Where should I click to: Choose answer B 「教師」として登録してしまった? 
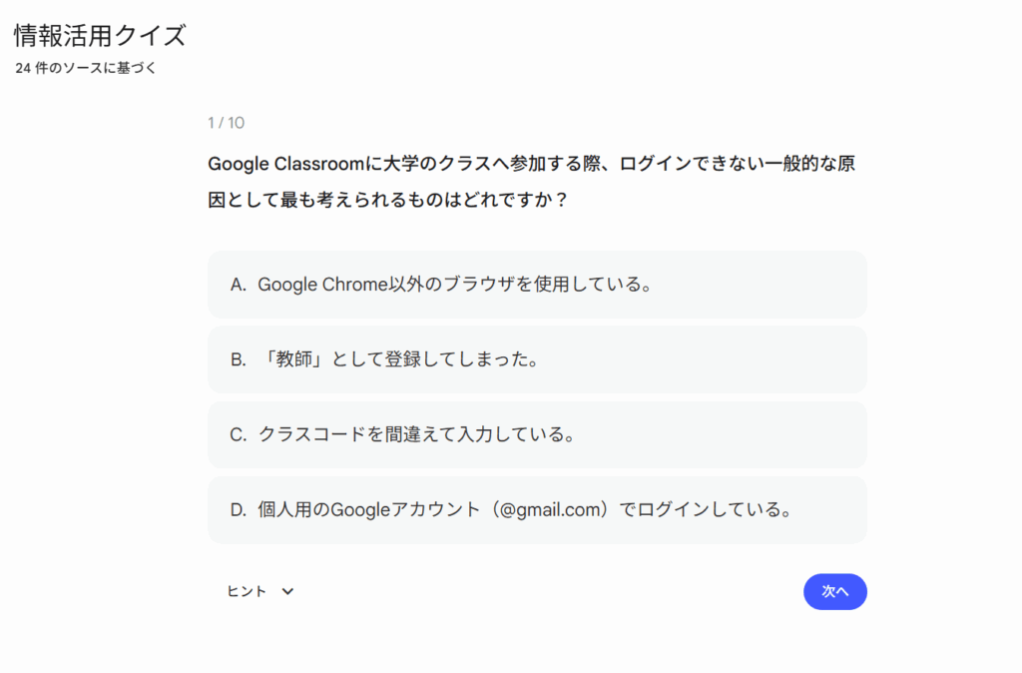(x=537, y=359)
